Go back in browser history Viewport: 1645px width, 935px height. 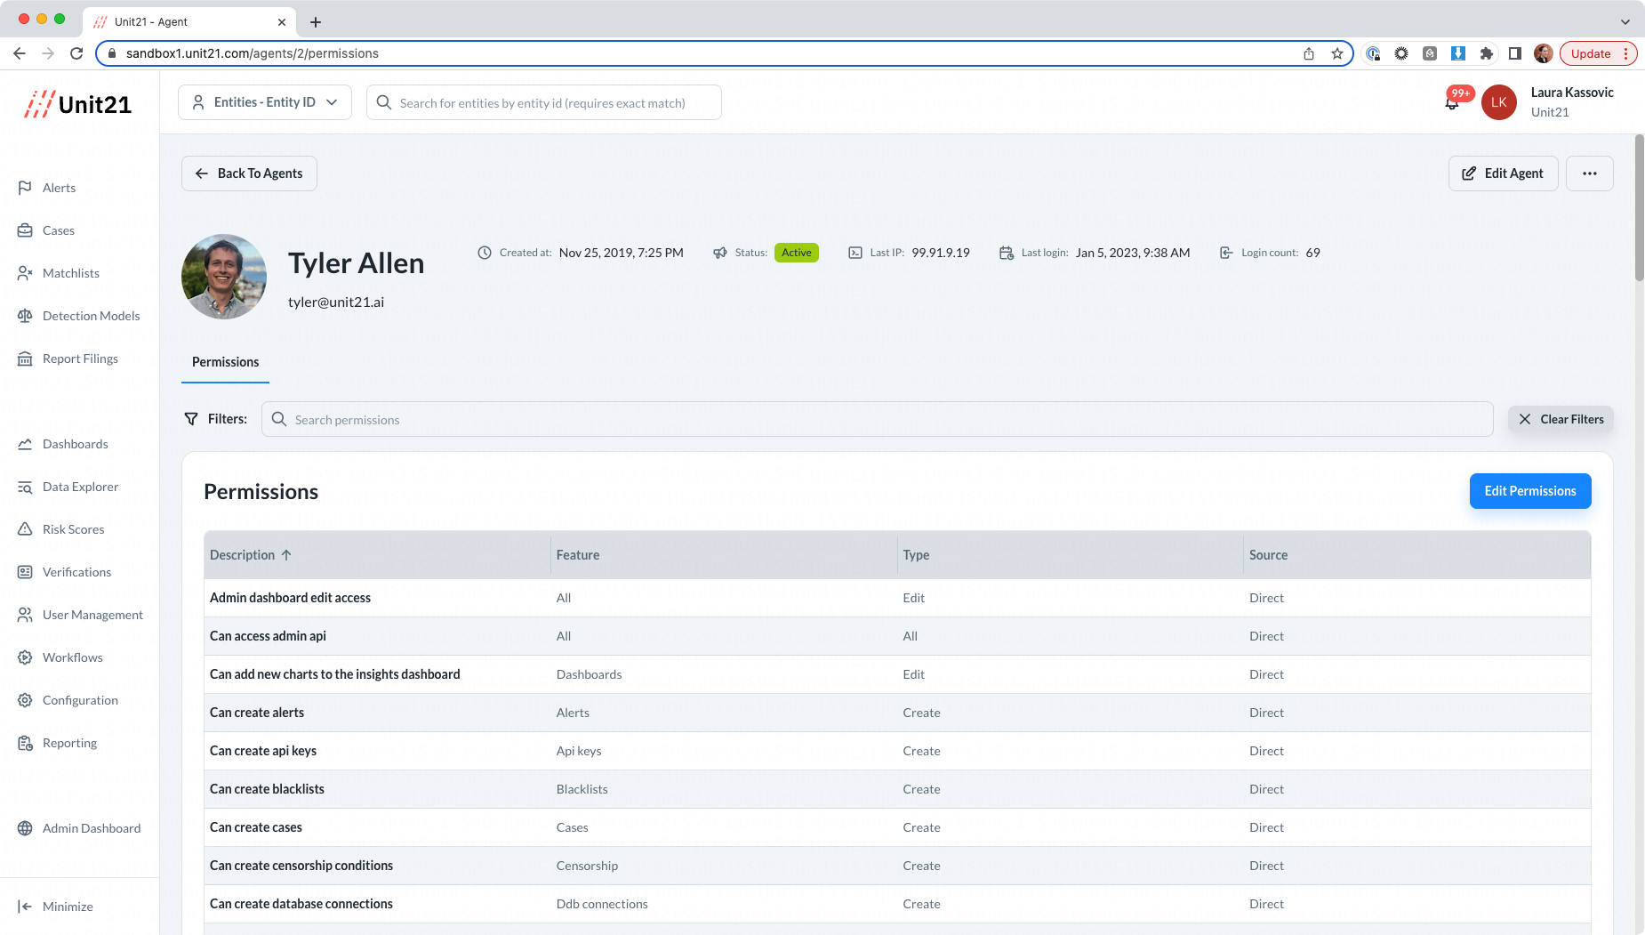pos(20,53)
